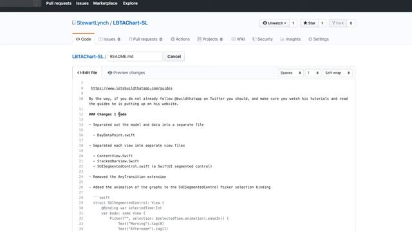Switch to the repository Pull requests tab
Viewport: 412px width, 232px height.
(145, 39)
